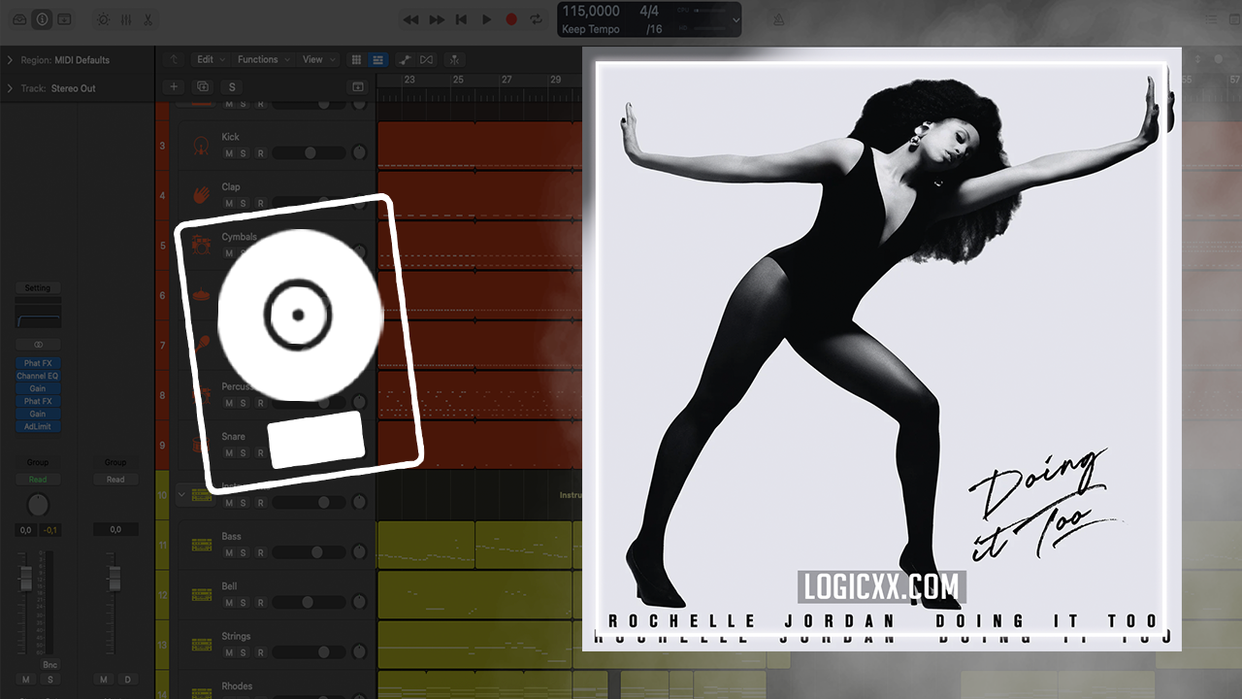Viewport: 1242px width, 699px height.
Task: Click the back arrow in the tracks menu bar
Action: (x=174, y=59)
